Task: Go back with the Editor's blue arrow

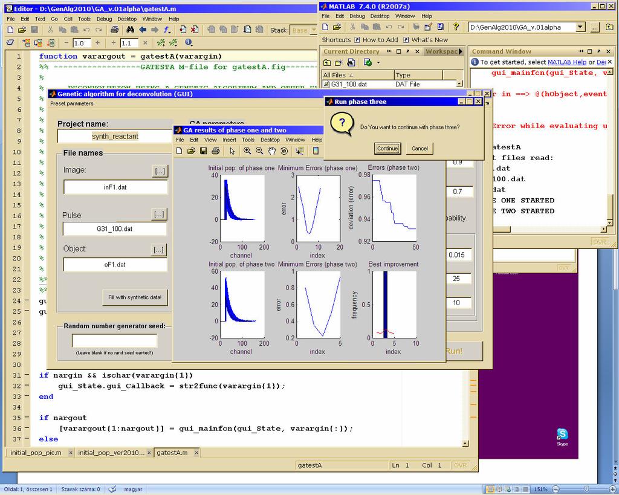Action: click(143, 30)
